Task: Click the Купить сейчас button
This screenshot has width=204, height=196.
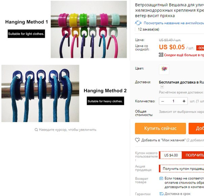Action: click(x=160, y=129)
